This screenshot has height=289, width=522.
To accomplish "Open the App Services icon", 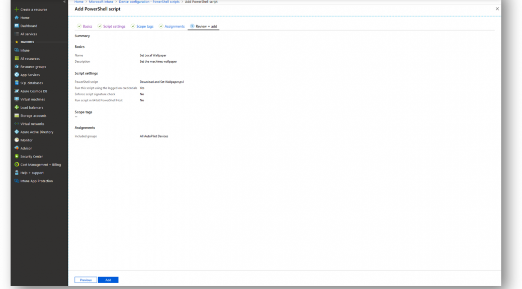I will click(17, 75).
